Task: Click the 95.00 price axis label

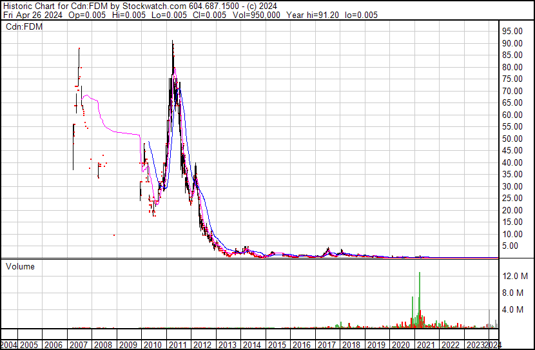Action: pos(513,31)
